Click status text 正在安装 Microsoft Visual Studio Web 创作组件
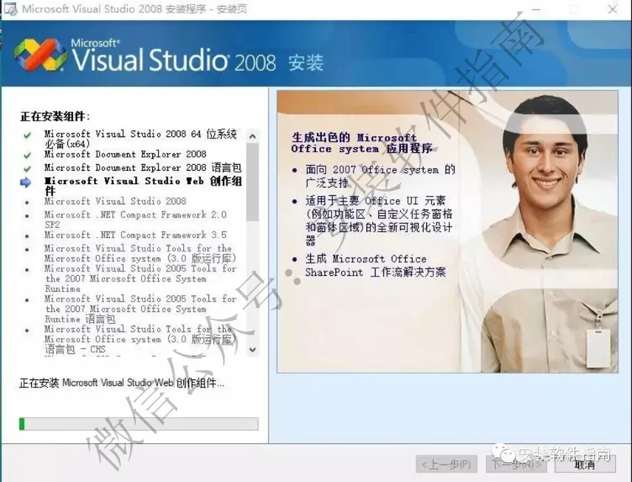Viewport: 632px width, 482px height. click(x=122, y=383)
